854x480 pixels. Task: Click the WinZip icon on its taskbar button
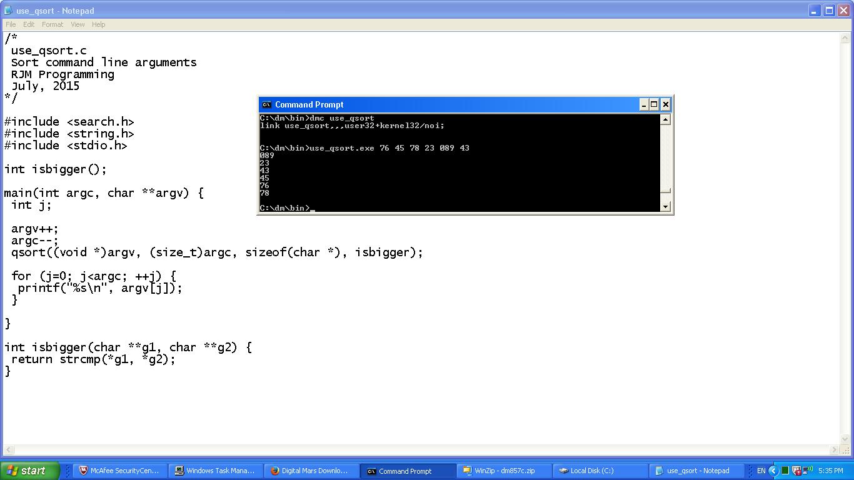click(x=466, y=471)
